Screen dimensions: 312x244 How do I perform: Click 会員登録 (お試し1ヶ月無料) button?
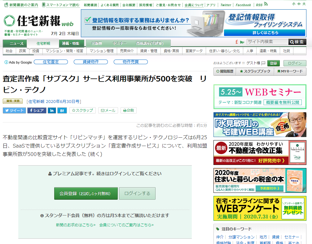tap(86, 193)
